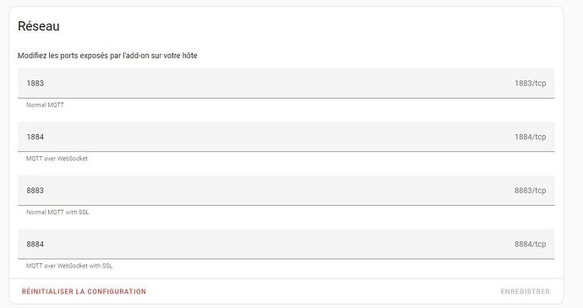Click RÉINITIALISER LA CONFIGURATION button

point(84,291)
